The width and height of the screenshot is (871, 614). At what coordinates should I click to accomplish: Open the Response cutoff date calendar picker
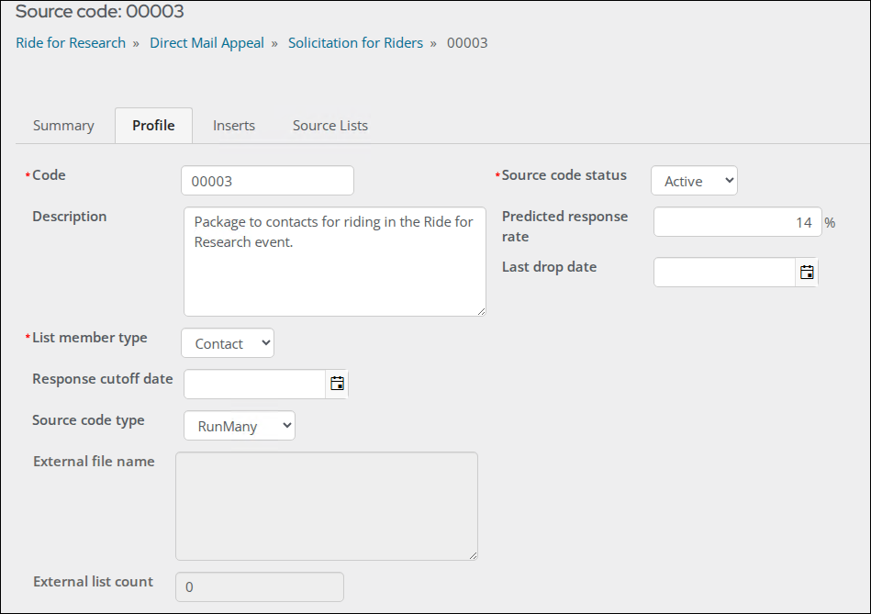tap(337, 384)
